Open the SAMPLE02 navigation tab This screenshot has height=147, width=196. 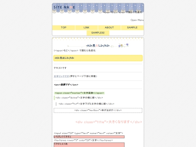(98, 33)
